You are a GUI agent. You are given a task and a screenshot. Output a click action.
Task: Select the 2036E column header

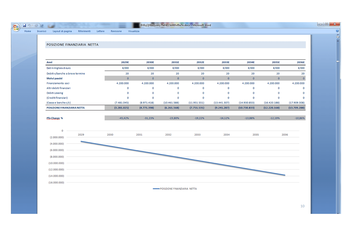[301, 62]
